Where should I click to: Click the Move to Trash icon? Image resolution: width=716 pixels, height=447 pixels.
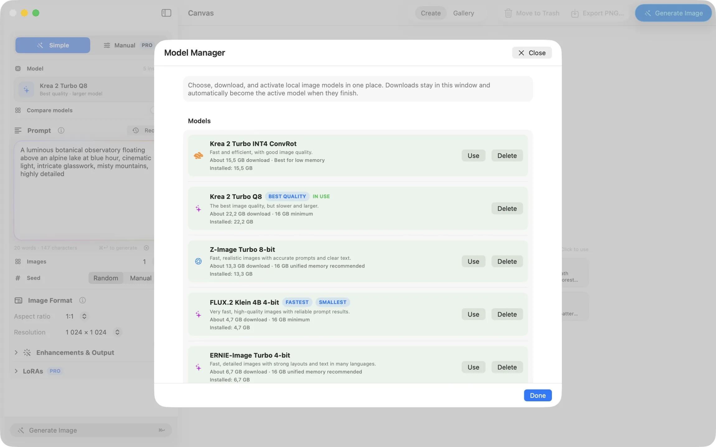click(x=508, y=13)
